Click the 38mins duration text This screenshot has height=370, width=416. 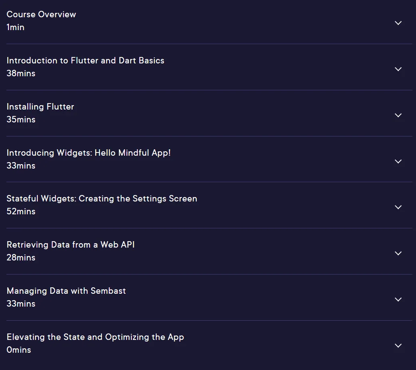pyautogui.click(x=21, y=73)
